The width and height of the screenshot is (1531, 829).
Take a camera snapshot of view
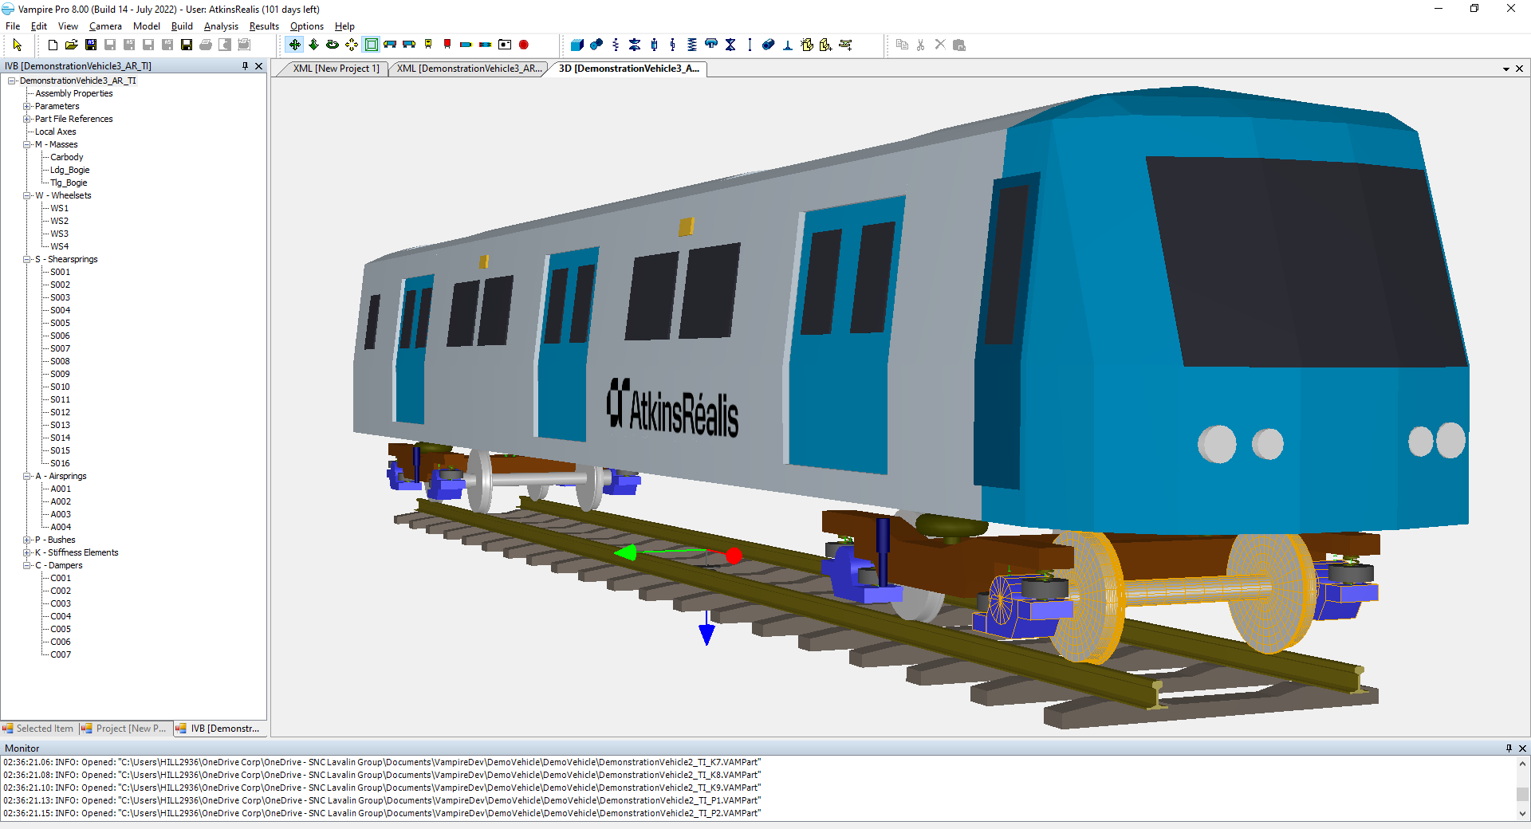(505, 45)
